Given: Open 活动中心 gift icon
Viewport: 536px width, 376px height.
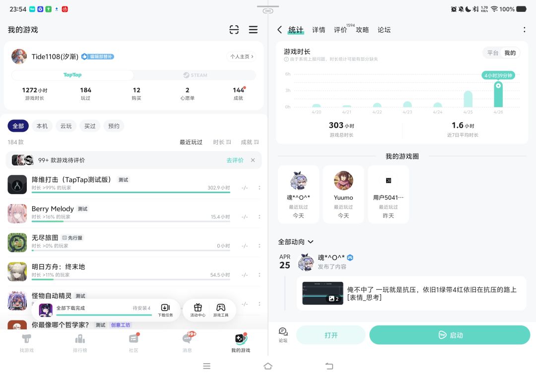Looking at the screenshot, I should click(198, 310).
